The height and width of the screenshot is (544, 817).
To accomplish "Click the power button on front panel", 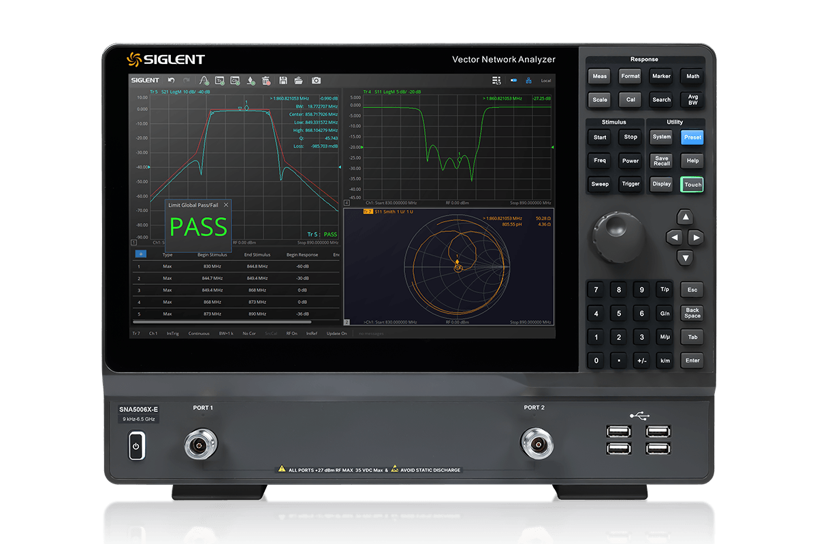I will pos(136,446).
